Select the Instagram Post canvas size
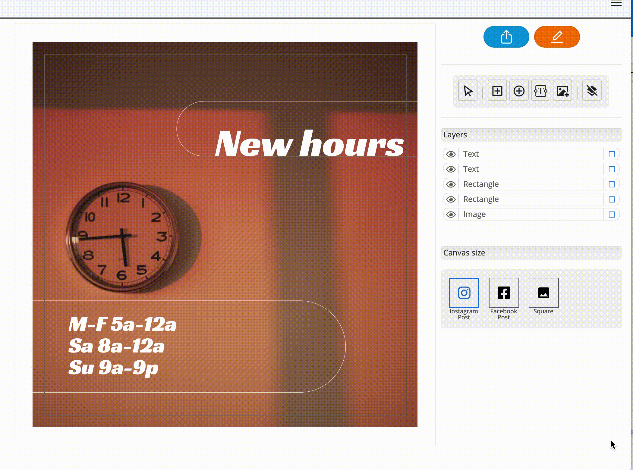Image resolution: width=633 pixels, height=470 pixels. click(464, 293)
